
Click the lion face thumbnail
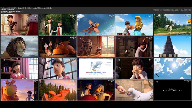pos(20,46)
